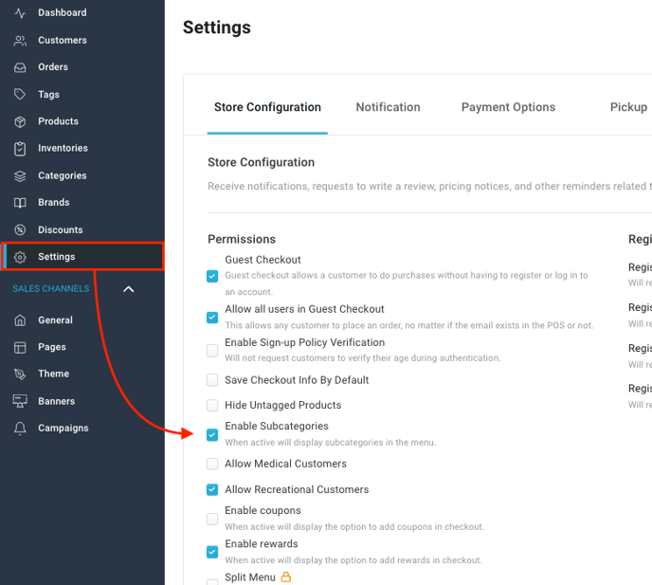The height and width of the screenshot is (585, 652).
Task: Select the Tags label icon
Action: (x=20, y=95)
